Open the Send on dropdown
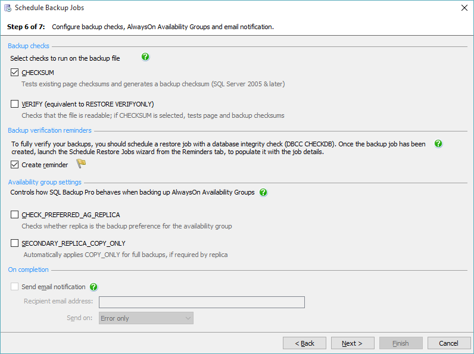 pos(146,318)
